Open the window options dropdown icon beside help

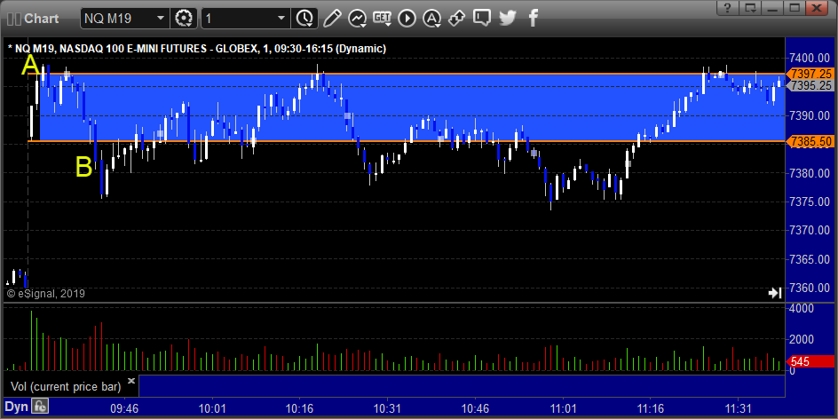point(750,7)
